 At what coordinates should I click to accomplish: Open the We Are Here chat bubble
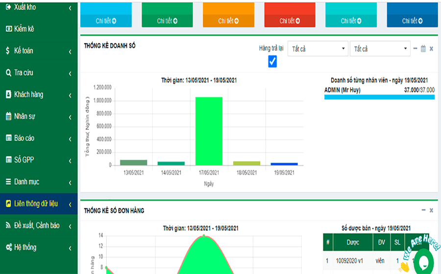click(424, 260)
